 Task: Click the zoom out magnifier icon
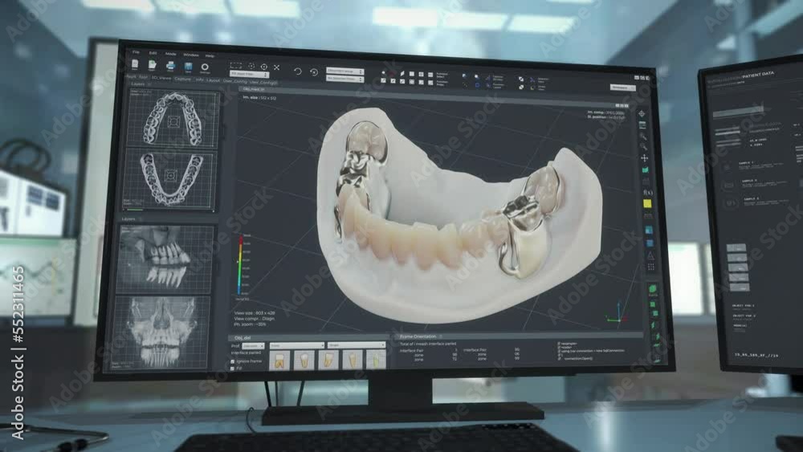coord(644,148)
